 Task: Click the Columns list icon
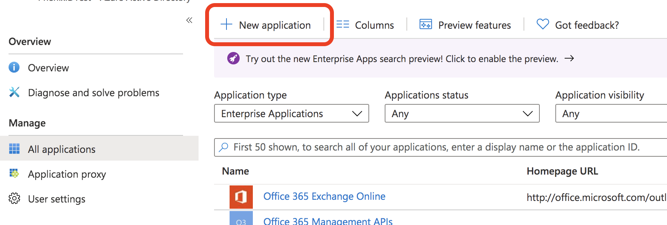pos(342,24)
